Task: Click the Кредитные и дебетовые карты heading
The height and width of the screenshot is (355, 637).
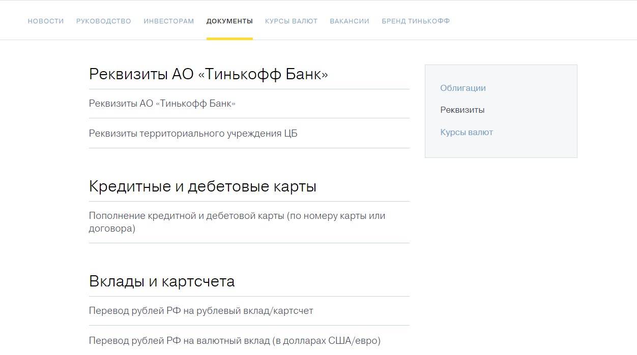Action: pyautogui.click(x=202, y=186)
